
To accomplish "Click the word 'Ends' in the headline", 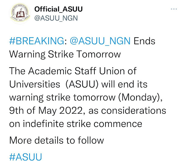I will (x=144, y=41).
